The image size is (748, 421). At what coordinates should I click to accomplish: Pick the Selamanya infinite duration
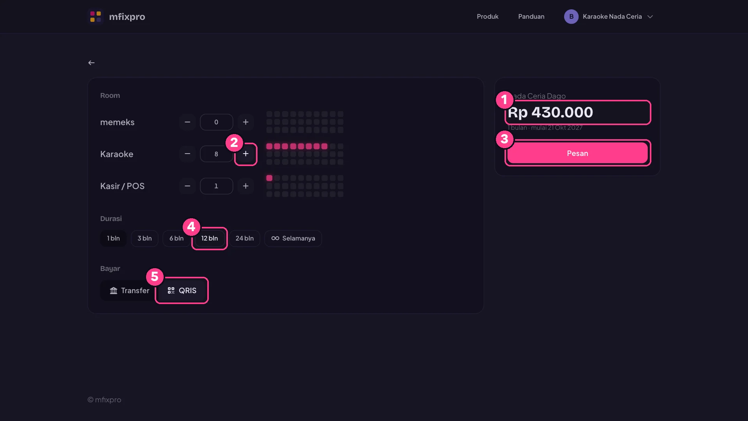[293, 238]
